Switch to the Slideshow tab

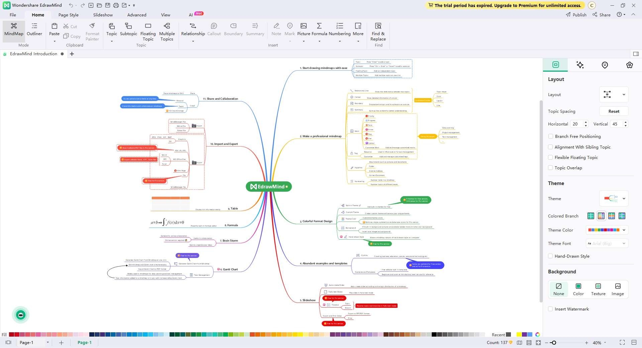click(x=103, y=15)
